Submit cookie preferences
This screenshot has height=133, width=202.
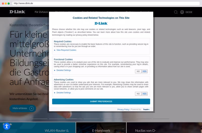(x=101, y=102)
